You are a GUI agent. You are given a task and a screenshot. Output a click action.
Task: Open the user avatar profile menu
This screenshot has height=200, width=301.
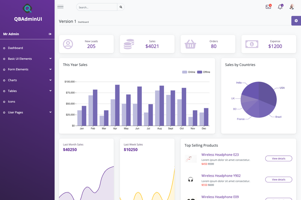click(292, 7)
